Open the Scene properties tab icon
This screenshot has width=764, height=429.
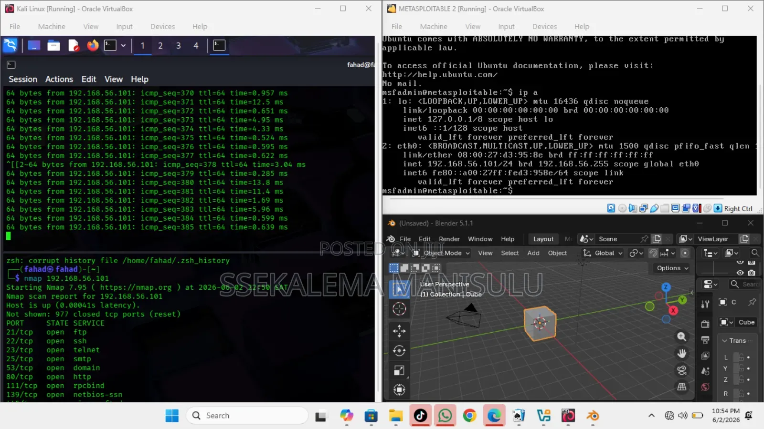point(705,371)
